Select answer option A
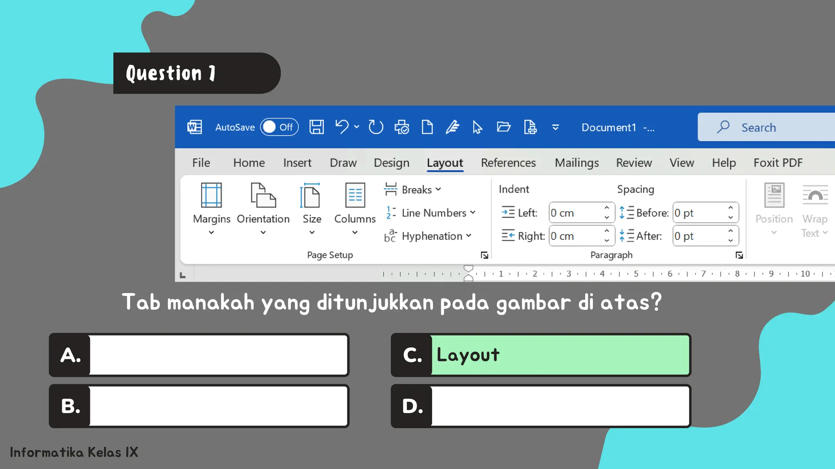The height and width of the screenshot is (469, 835). point(199,355)
